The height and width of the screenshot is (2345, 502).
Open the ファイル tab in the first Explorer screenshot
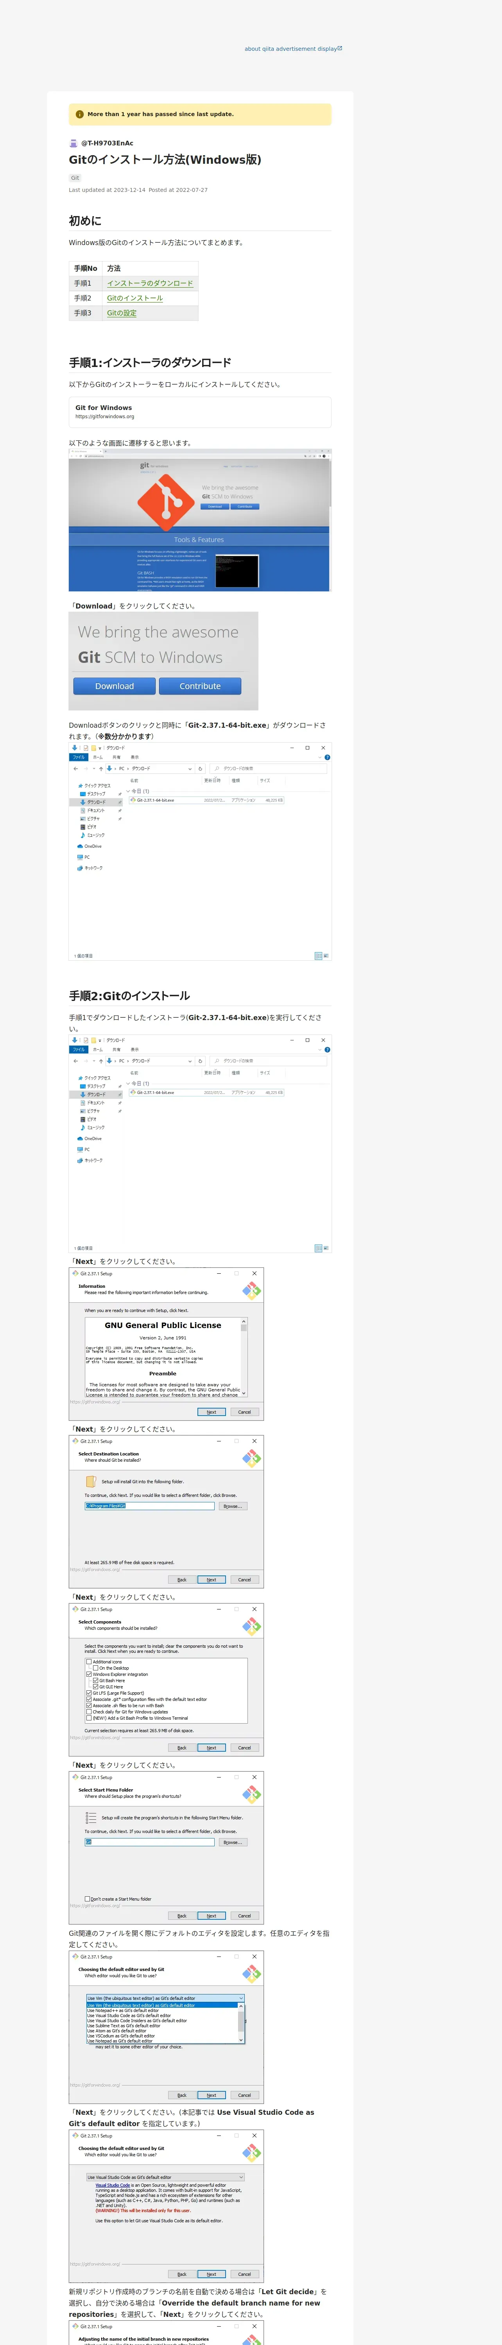pos(78,757)
